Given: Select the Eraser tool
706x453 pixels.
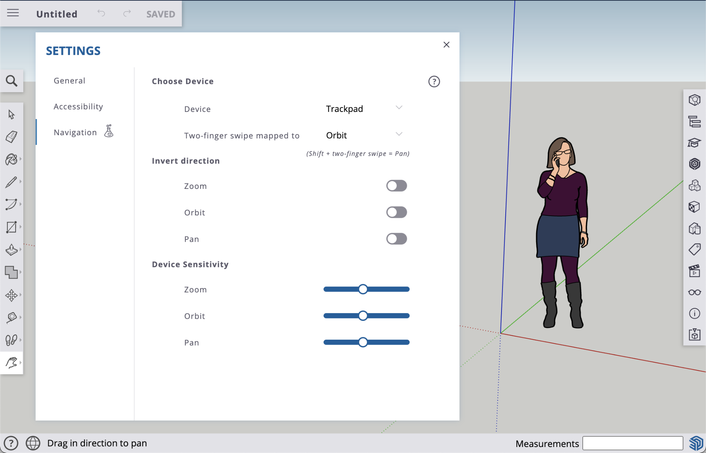Looking at the screenshot, I should coord(11,137).
